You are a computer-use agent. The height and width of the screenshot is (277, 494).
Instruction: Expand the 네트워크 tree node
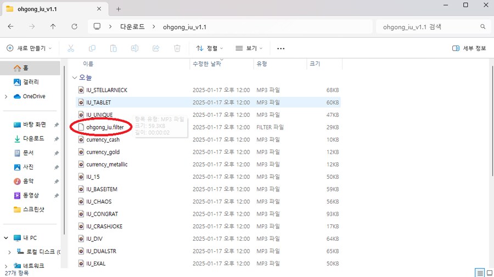[6, 266]
